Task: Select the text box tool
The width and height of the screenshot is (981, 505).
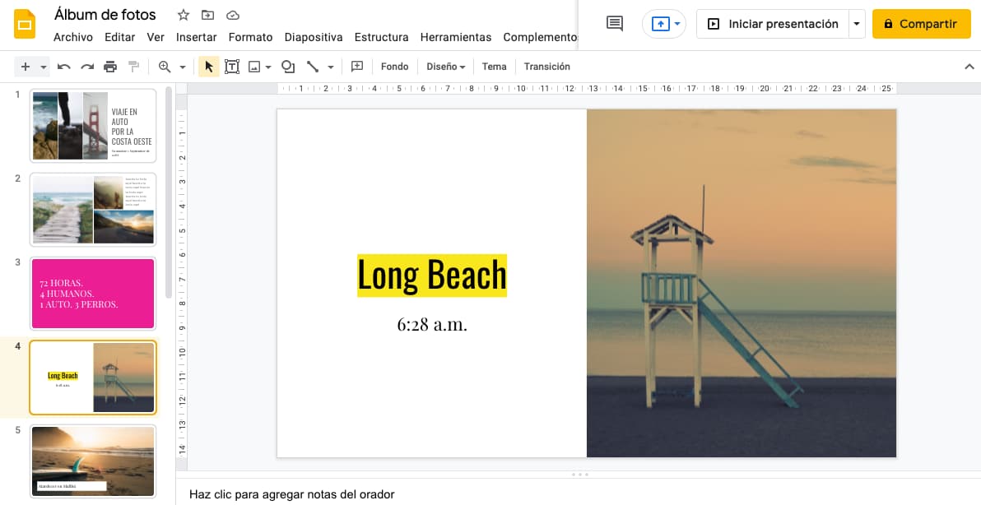Action: (231, 66)
